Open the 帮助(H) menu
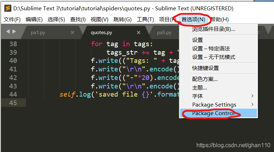The width and height of the screenshot is (274, 152). (x=220, y=19)
